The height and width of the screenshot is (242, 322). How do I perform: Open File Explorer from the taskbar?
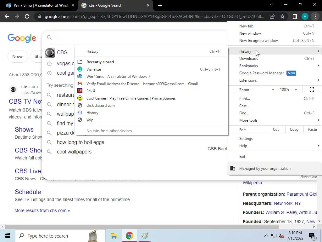point(114,236)
